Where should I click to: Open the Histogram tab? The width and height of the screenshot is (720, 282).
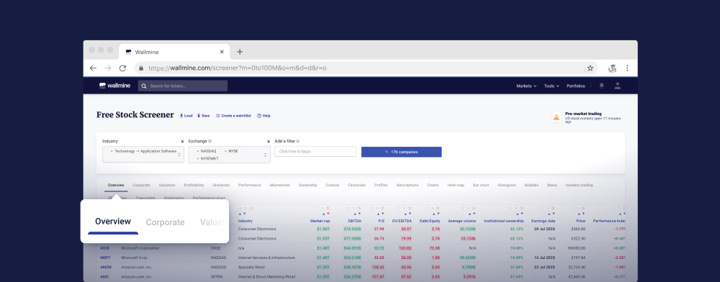click(x=506, y=186)
